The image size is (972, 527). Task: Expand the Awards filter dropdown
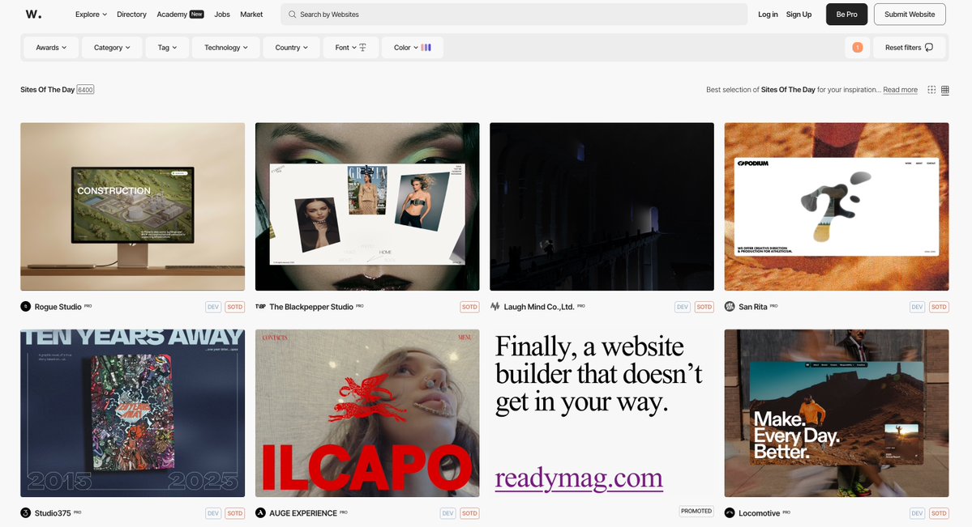click(x=51, y=48)
